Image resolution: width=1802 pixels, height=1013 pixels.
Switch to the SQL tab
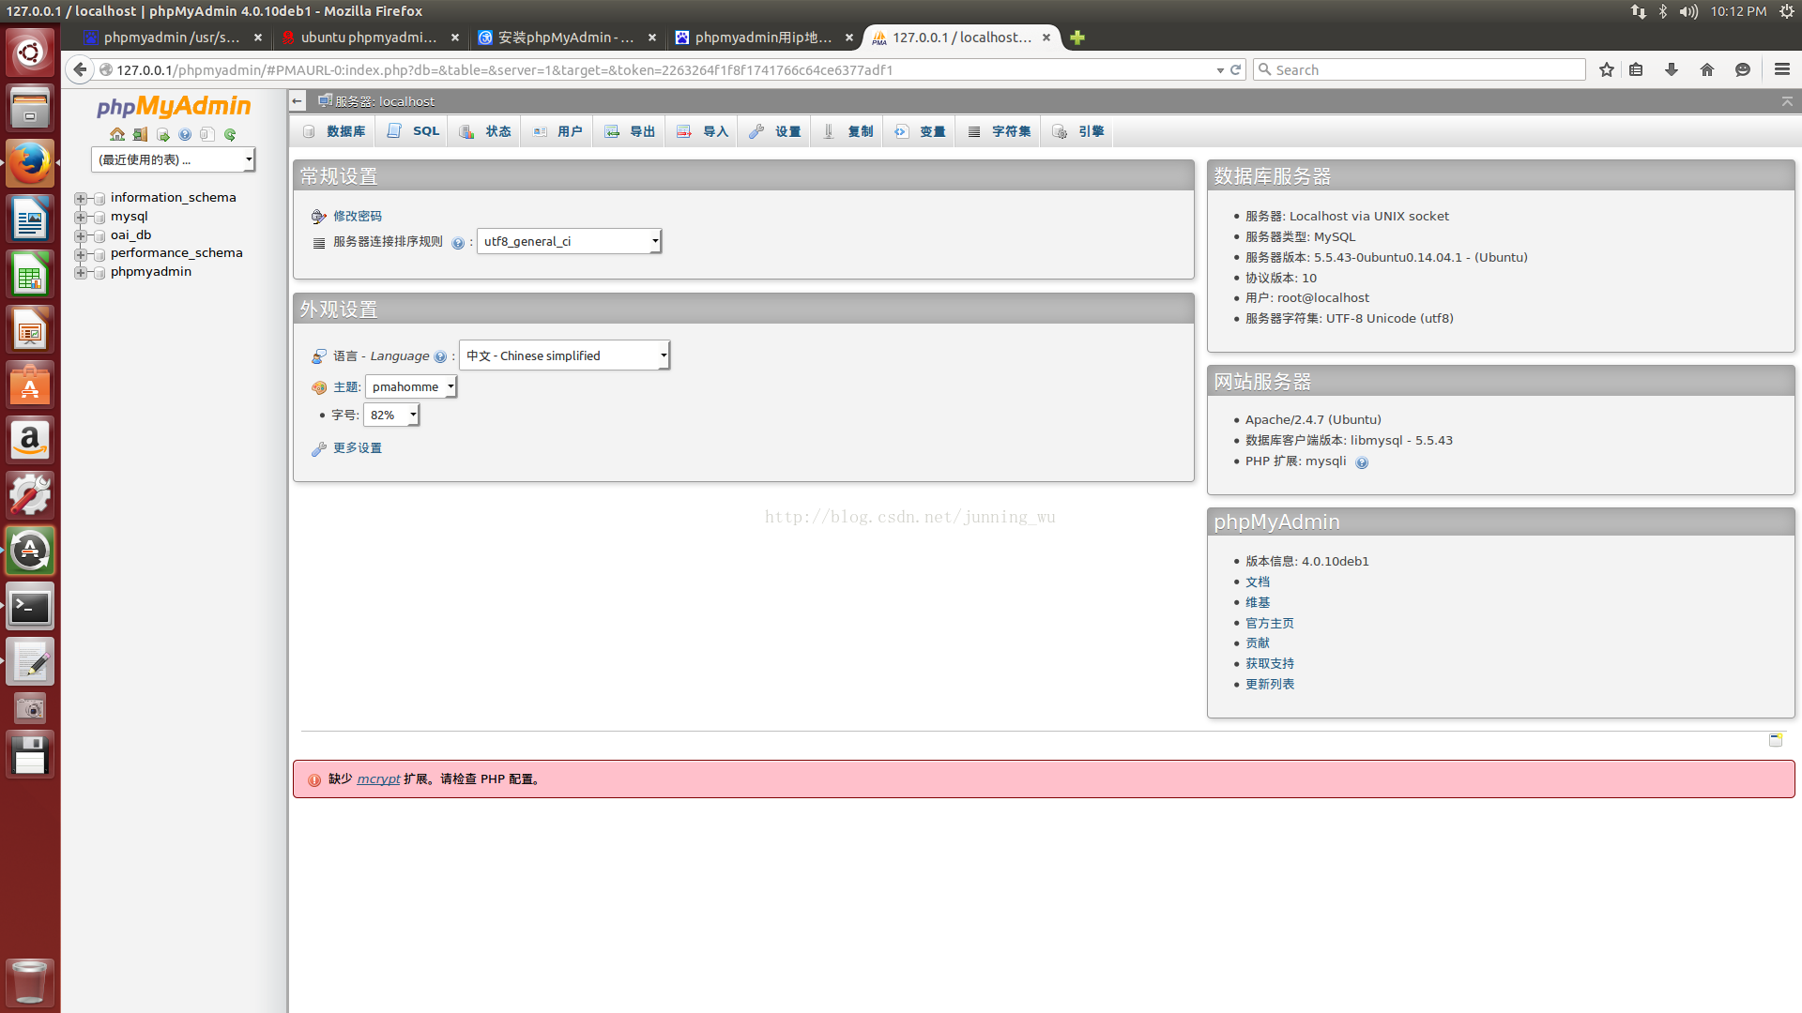(413, 131)
